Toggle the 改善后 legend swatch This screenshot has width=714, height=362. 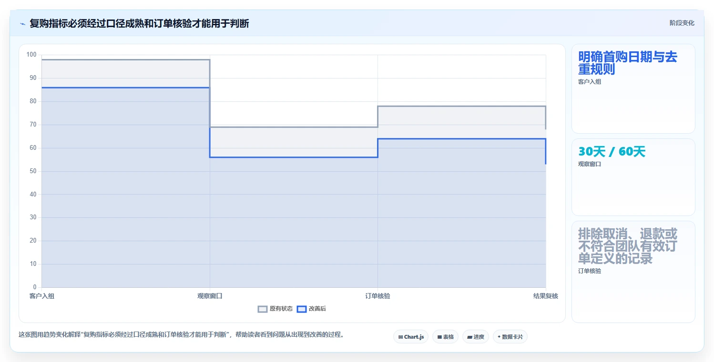(301, 309)
